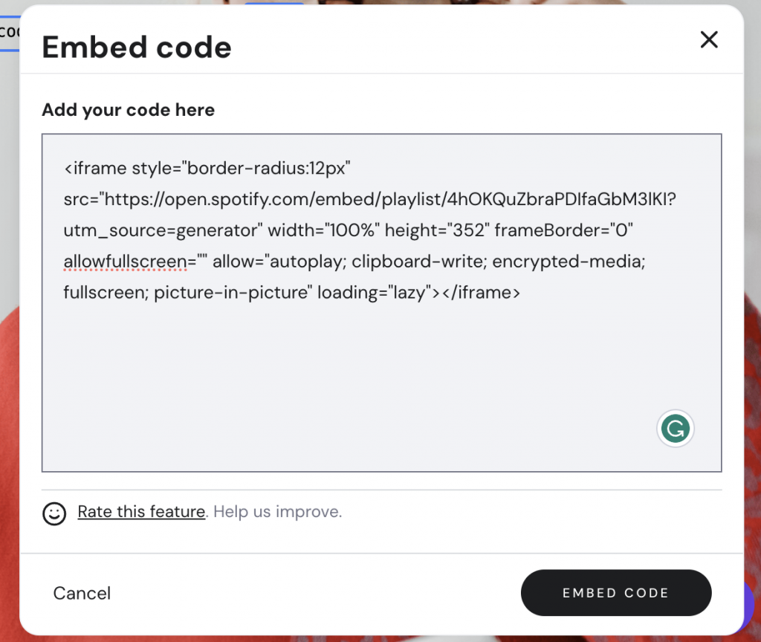
Task: Click the Help us improve text
Action: 277,512
